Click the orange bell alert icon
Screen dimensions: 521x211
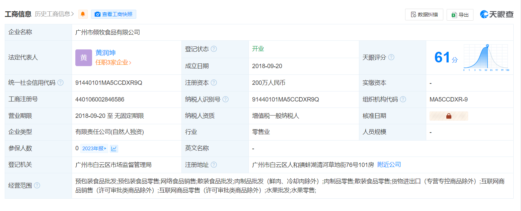[83, 14]
